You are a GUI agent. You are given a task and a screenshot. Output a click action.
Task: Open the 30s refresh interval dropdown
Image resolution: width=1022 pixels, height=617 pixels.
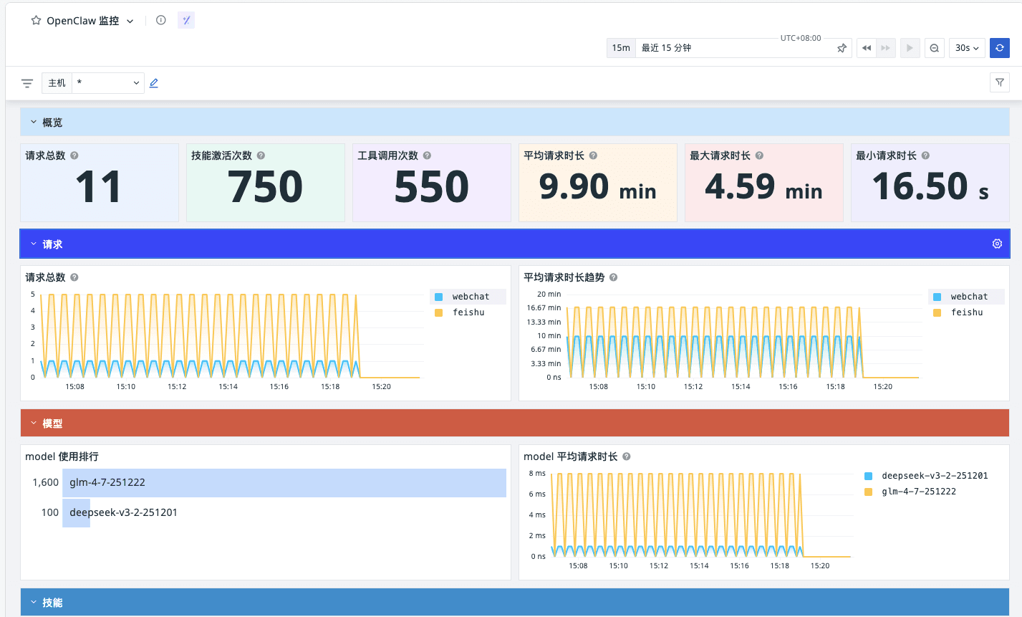click(966, 48)
